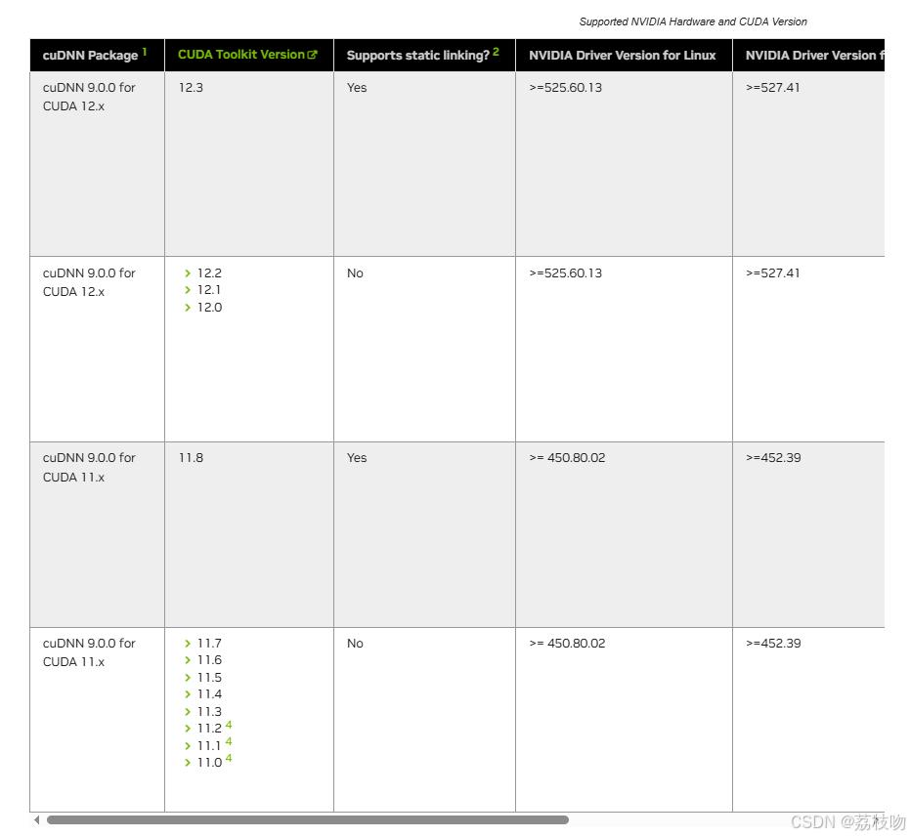Click the 11.0 toolkit version entry
This screenshot has height=837, width=910.
click(x=209, y=763)
